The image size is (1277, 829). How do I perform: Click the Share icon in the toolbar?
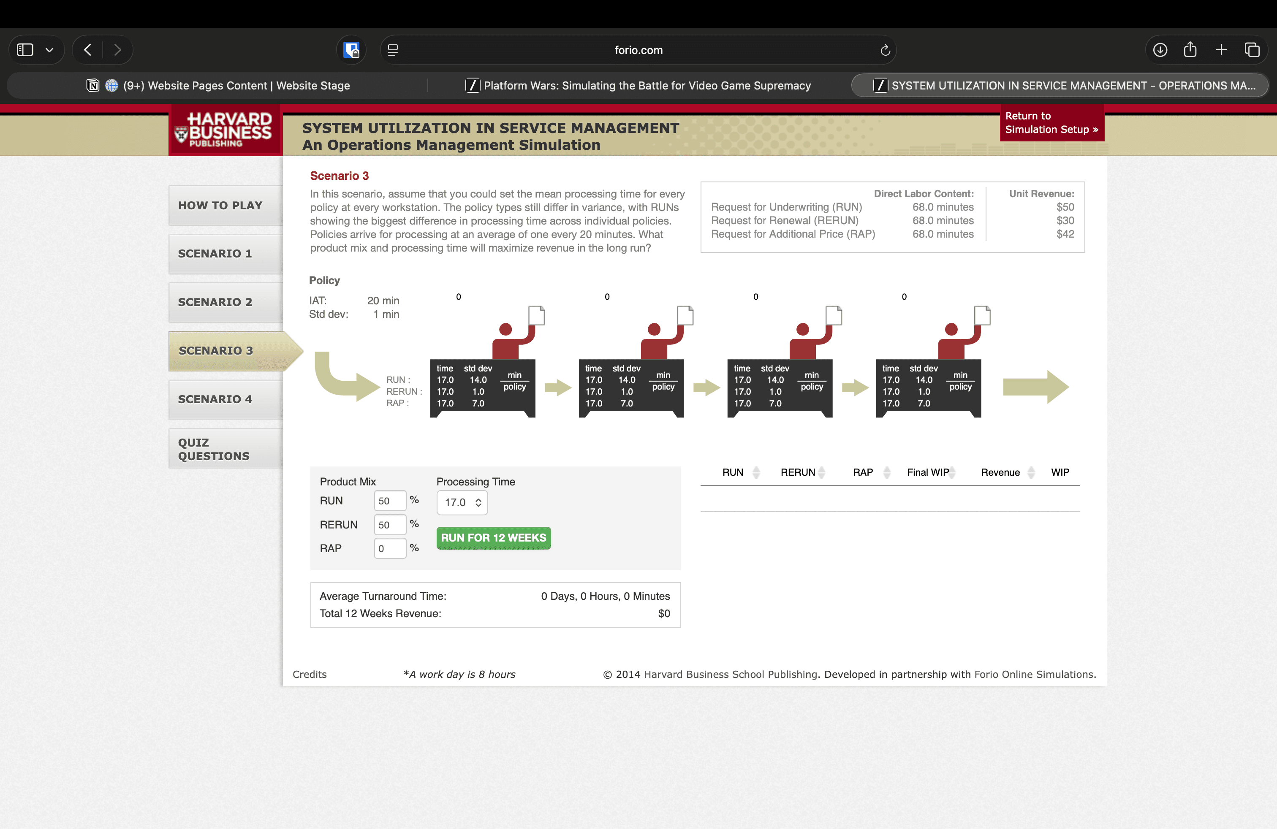click(x=1190, y=50)
